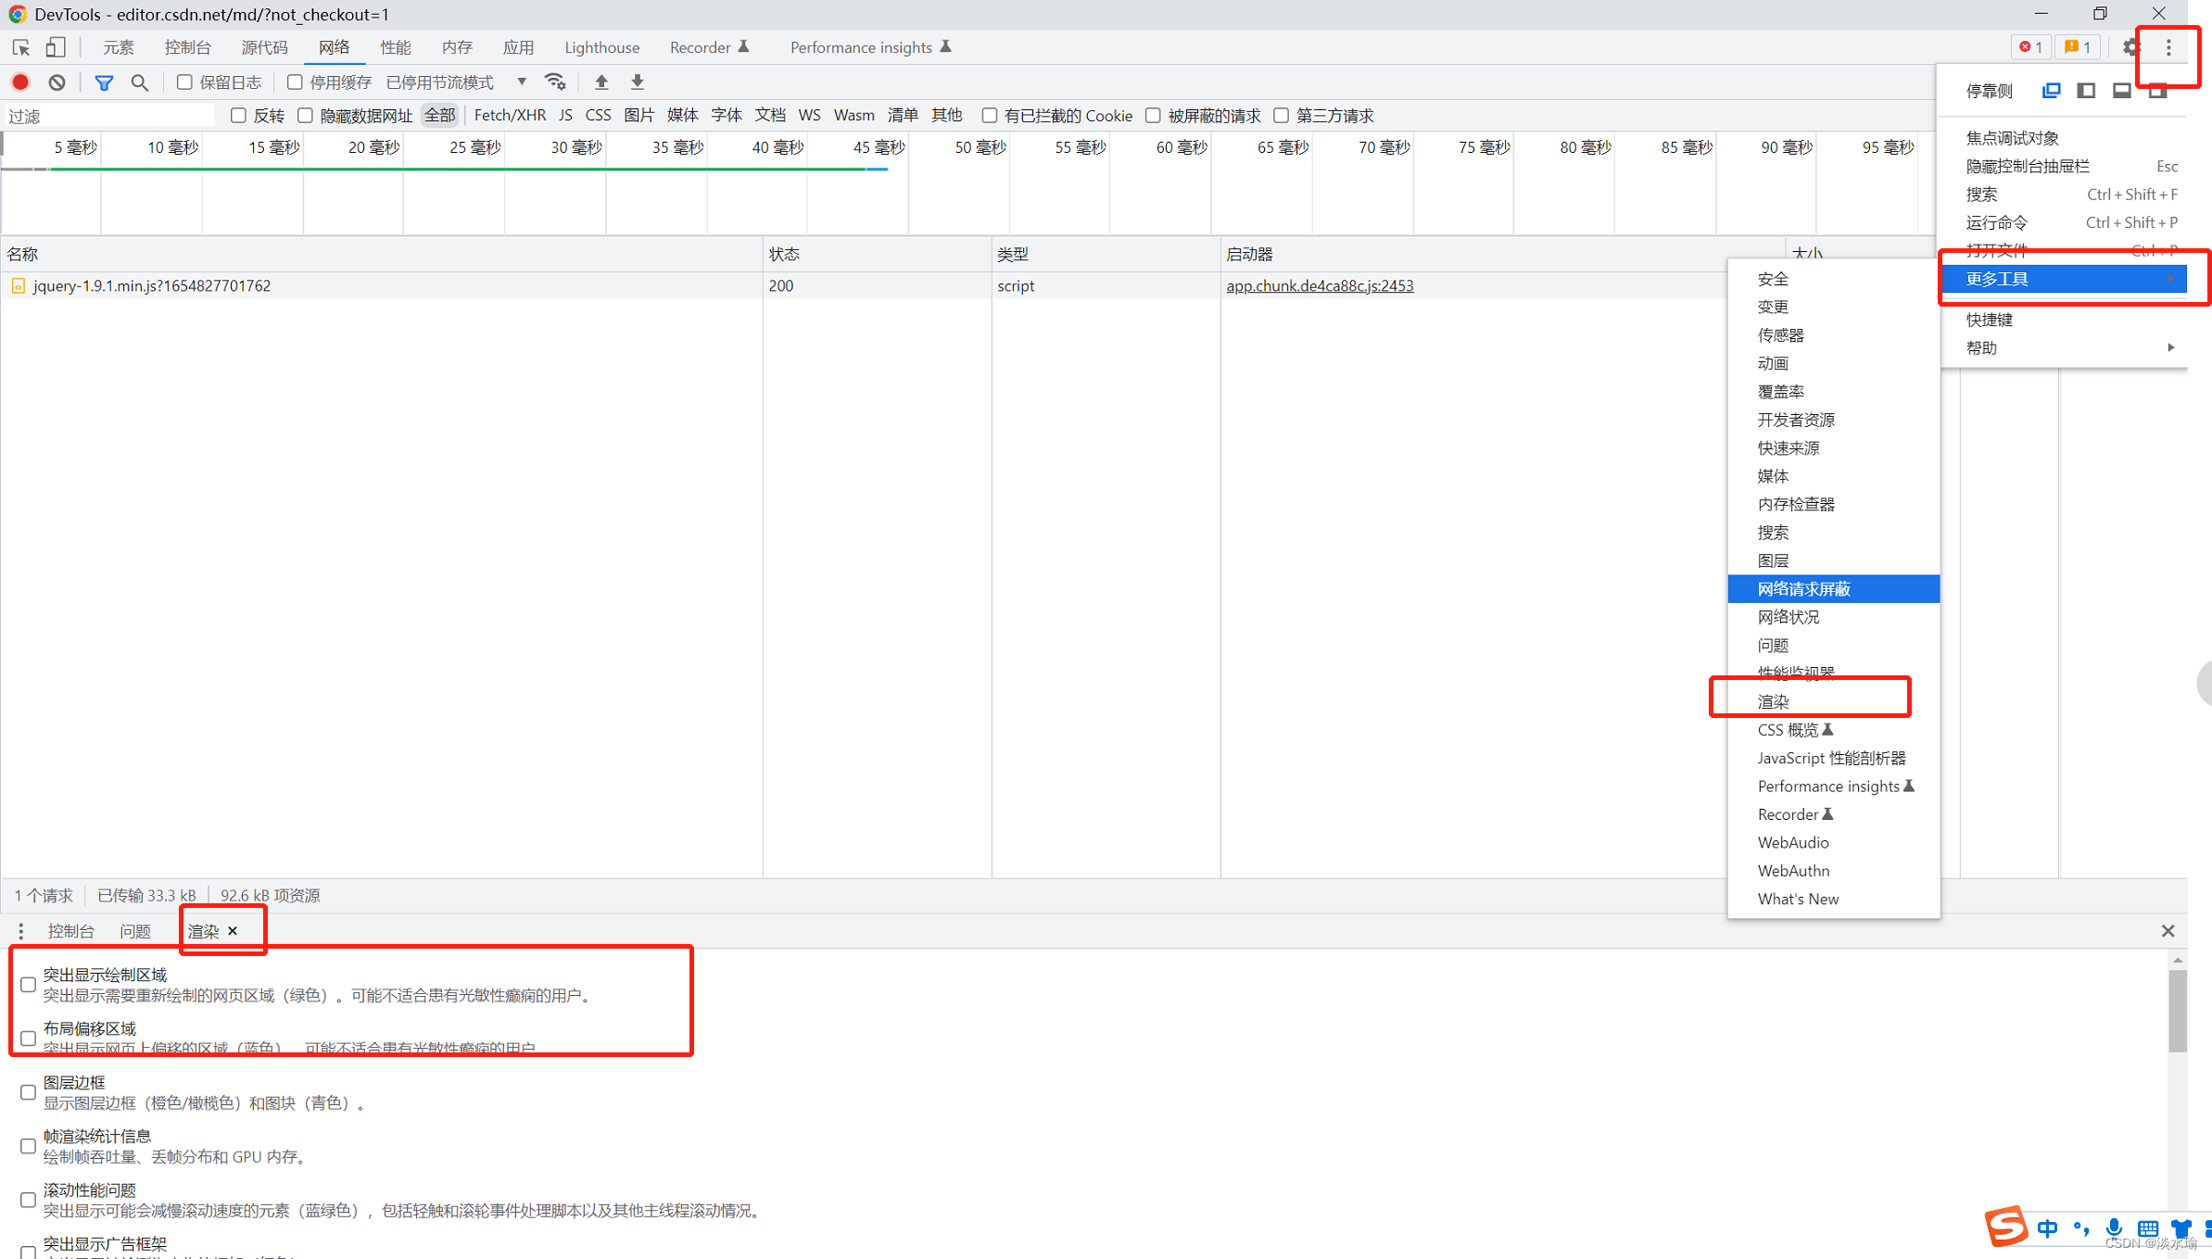This screenshot has height=1259, width=2212.
Task: Switch to the 源代码 tab
Action: tap(264, 47)
